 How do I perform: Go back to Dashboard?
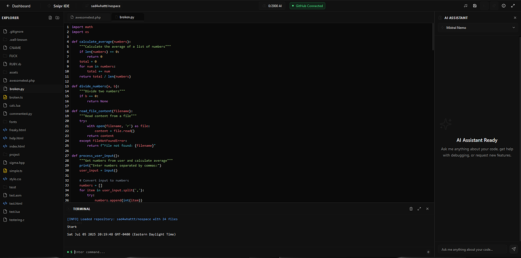18,6
